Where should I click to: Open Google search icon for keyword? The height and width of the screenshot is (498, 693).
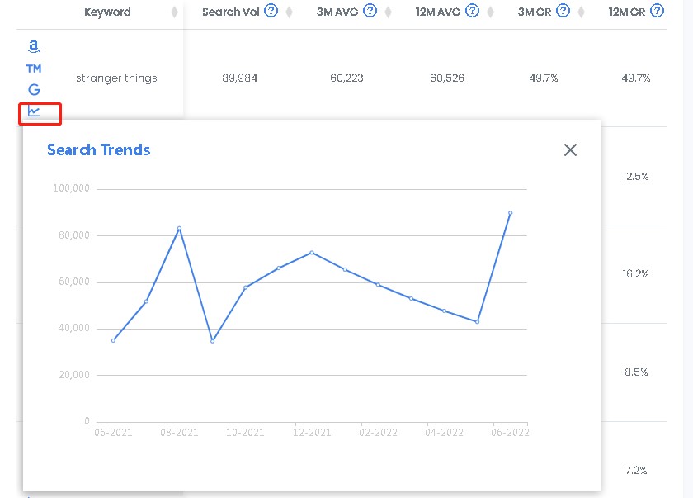(x=34, y=90)
